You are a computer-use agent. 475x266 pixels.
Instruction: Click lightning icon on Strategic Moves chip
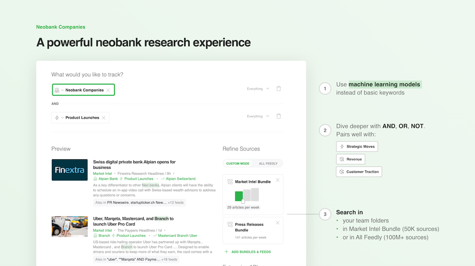342,147
